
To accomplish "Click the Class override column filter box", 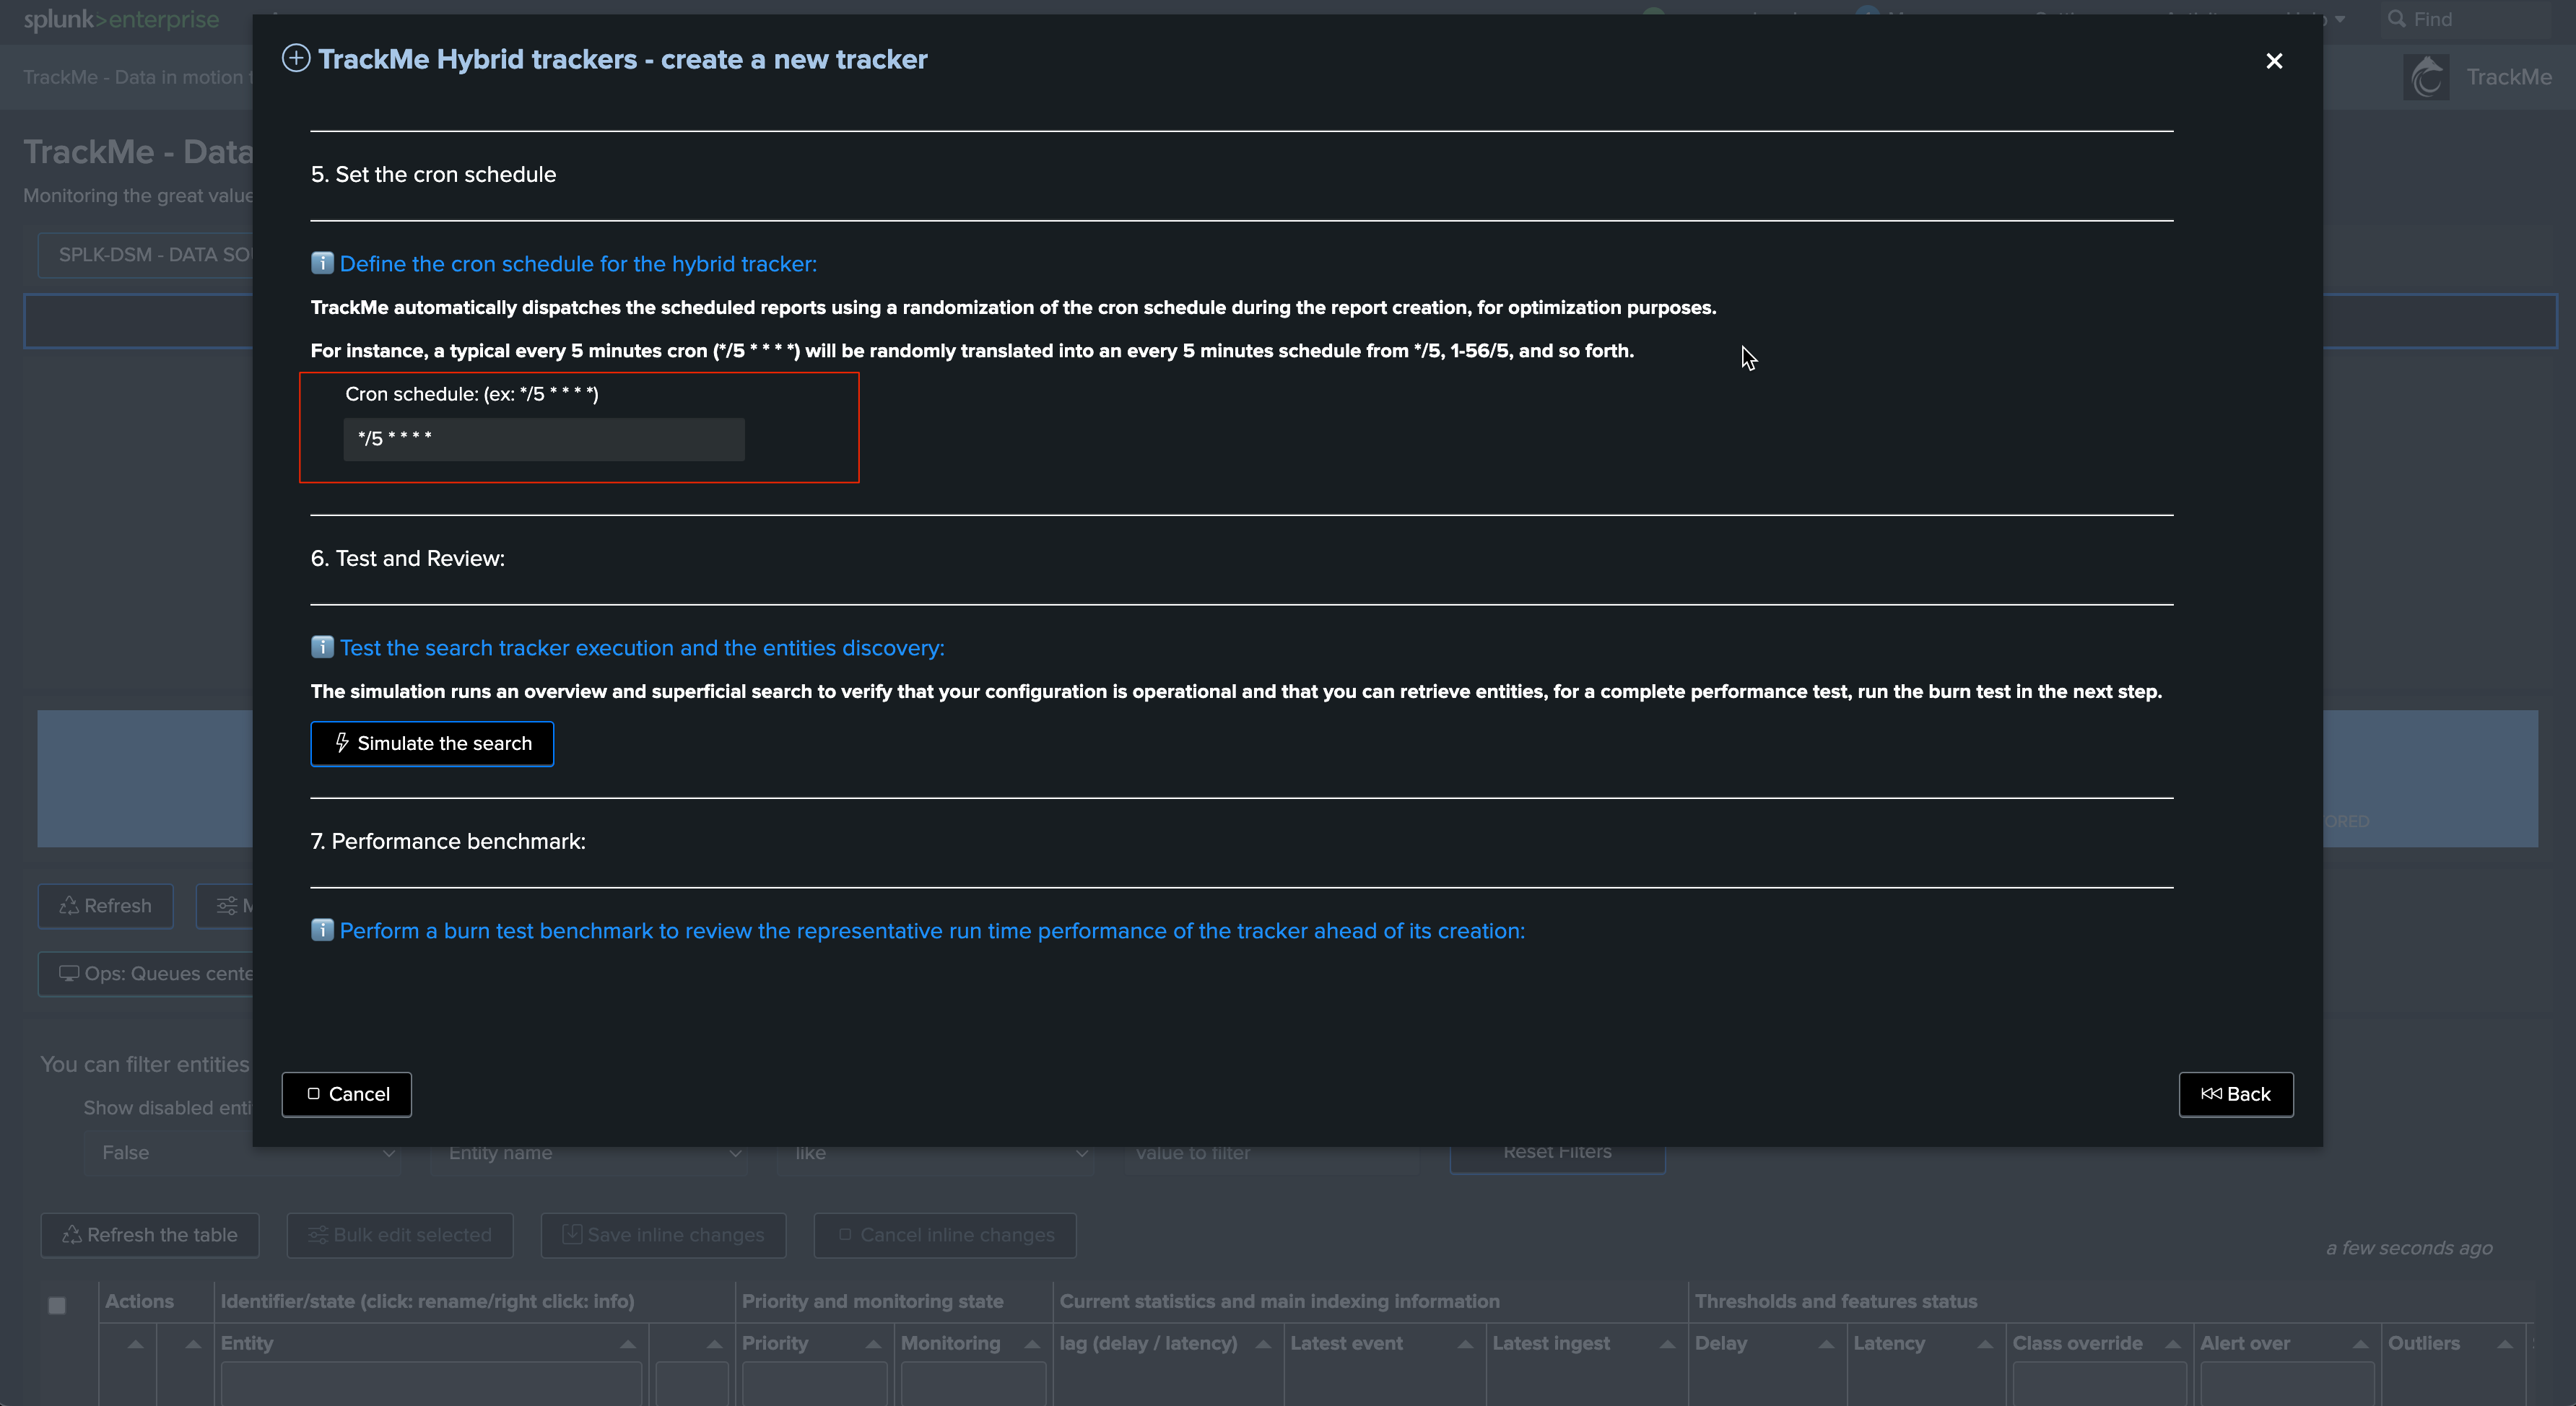I will point(2099,1385).
